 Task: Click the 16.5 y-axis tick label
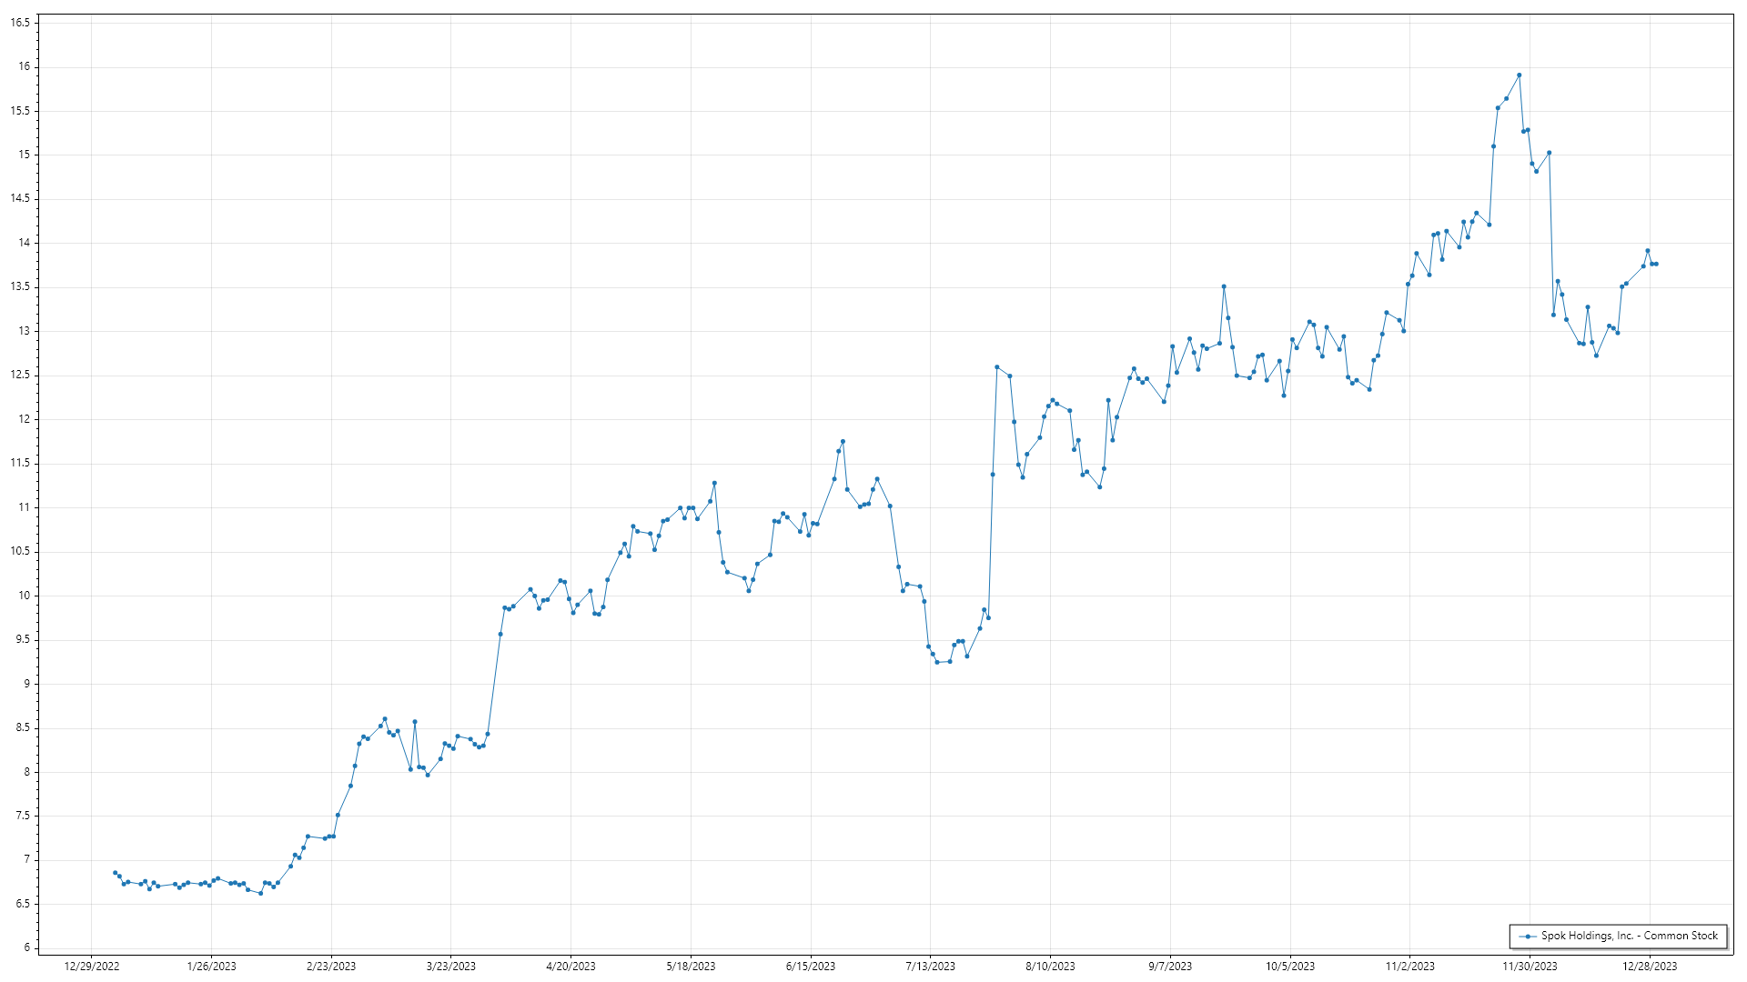20,23
